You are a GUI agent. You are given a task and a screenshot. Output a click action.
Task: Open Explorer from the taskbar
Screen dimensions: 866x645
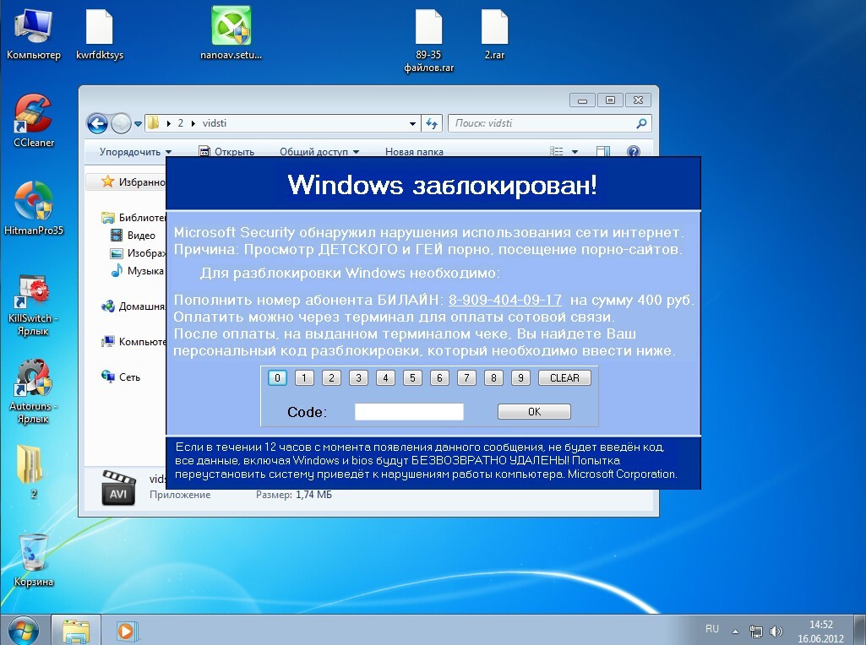(x=76, y=631)
